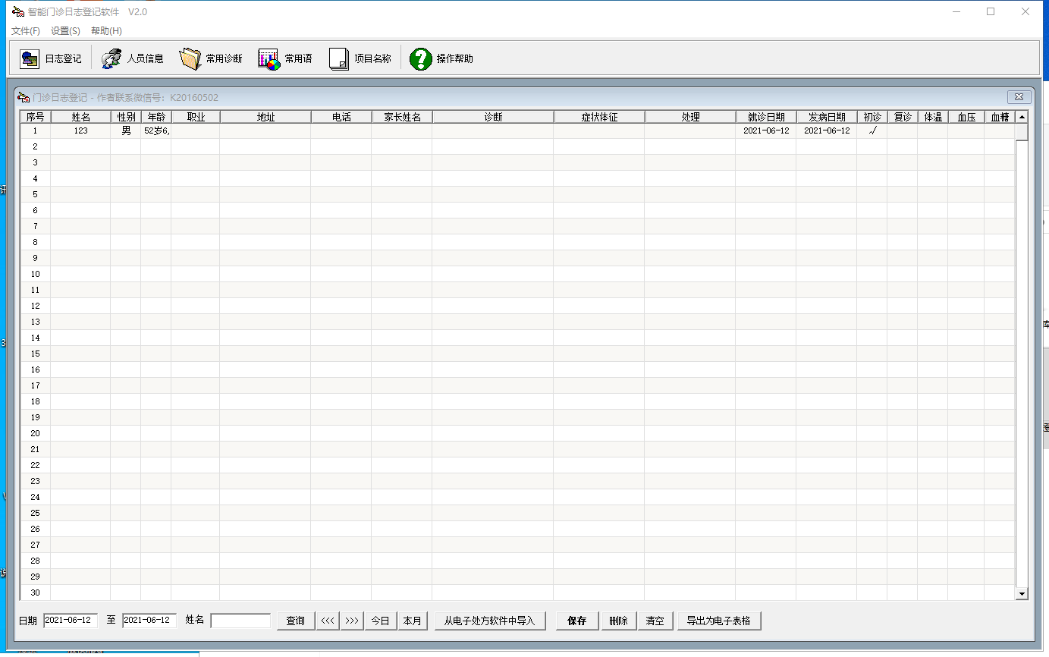1049x657 pixels.
Task: Focus the 姓名 search input field
Action: click(x=240, y=621)
